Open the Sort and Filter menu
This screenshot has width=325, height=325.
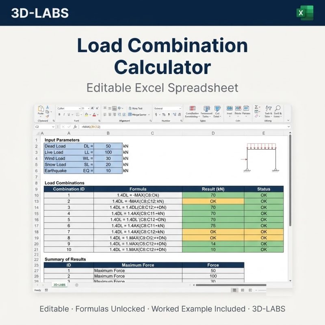(x=269, y=111)
